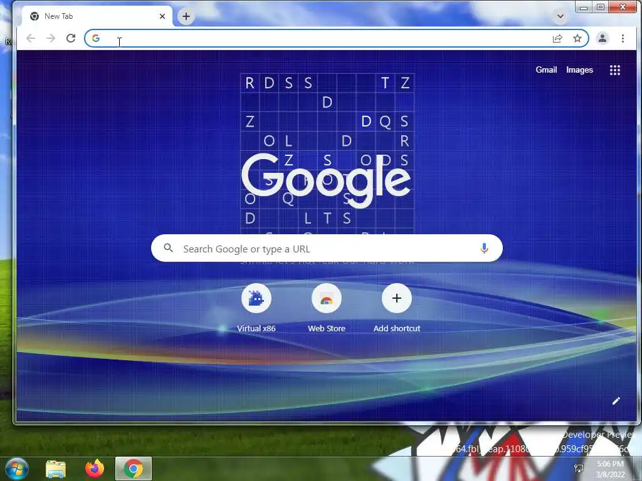This screenshot has height=481, width=642.
Task: Open Google Images link
Action: coord(579,70)
